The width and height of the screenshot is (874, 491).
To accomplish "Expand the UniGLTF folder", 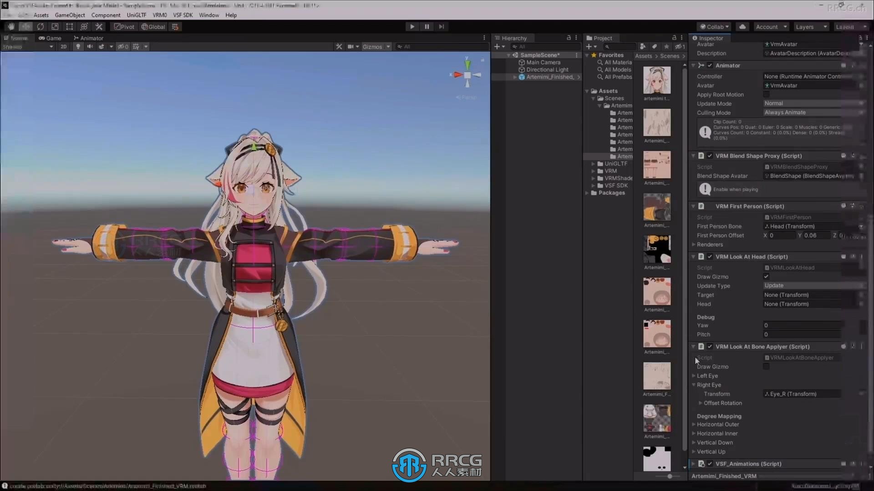I will [593, 164].
